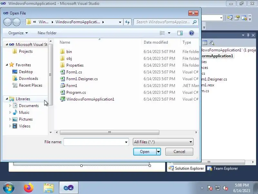Image resolution: width=258 pixels, height=194 pixels.
Task: Open the Open button's split arrow
Action: [158, 152]
